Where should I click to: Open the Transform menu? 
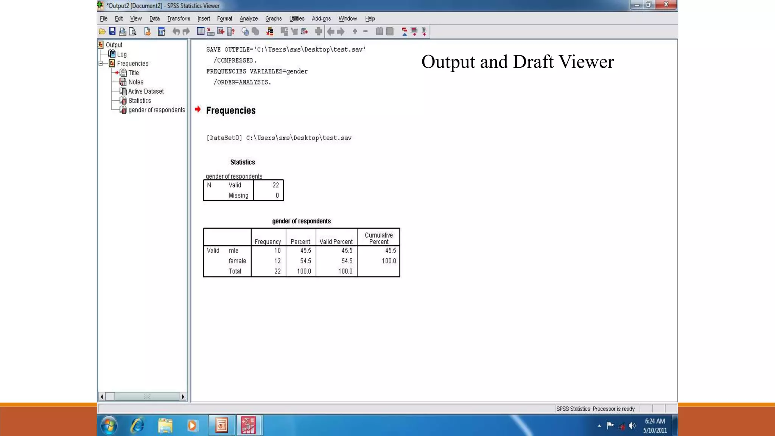[179, 19]
